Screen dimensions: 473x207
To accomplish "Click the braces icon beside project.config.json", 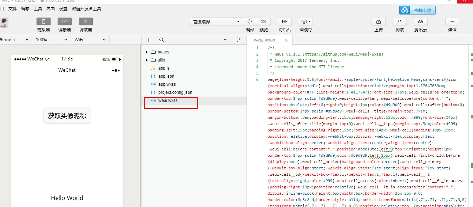I will pyautogui.click(x=153, y=92).
